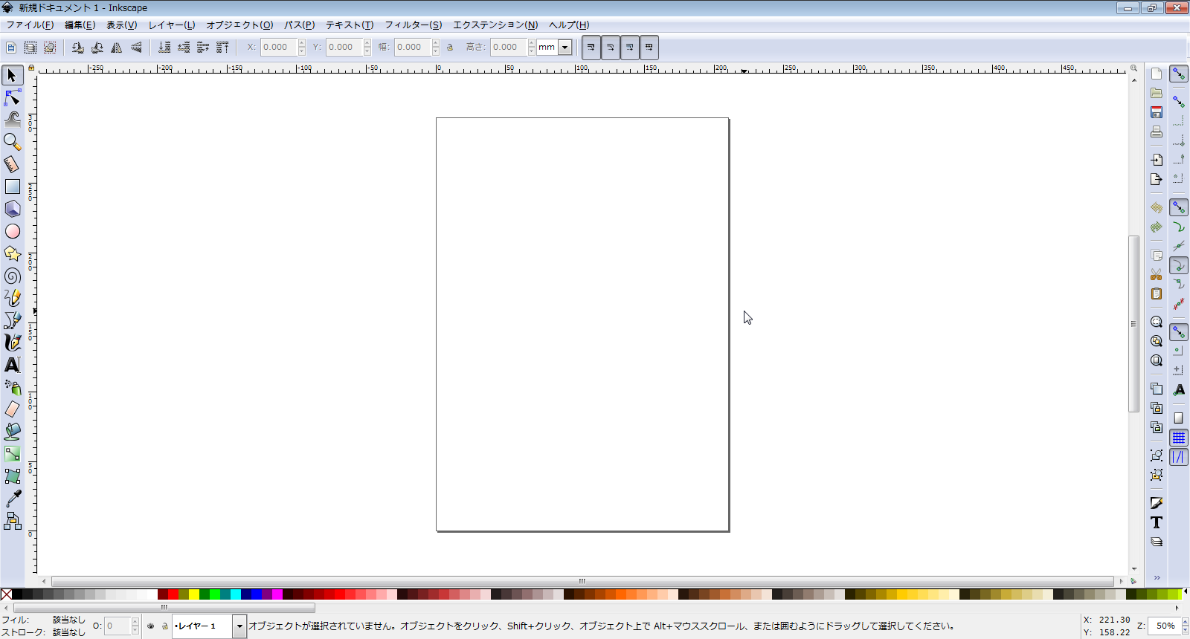Select the Node edit tool
The height and width of the screenshot is (639, 1190).
pyautogui.click(x=13, y=97)
